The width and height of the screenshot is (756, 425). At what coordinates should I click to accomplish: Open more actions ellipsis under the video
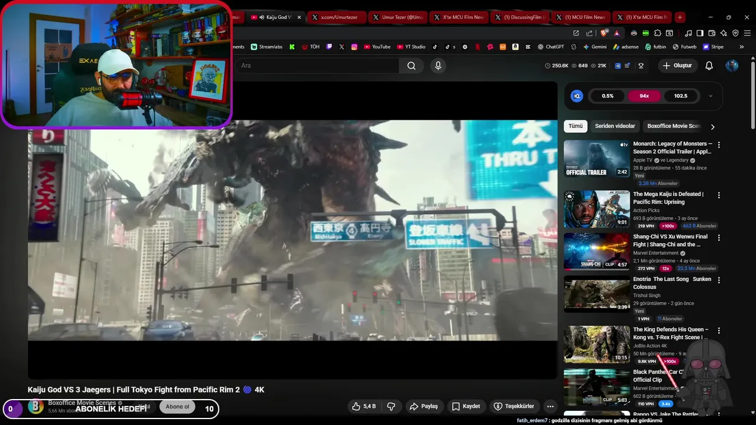(550, 406)
